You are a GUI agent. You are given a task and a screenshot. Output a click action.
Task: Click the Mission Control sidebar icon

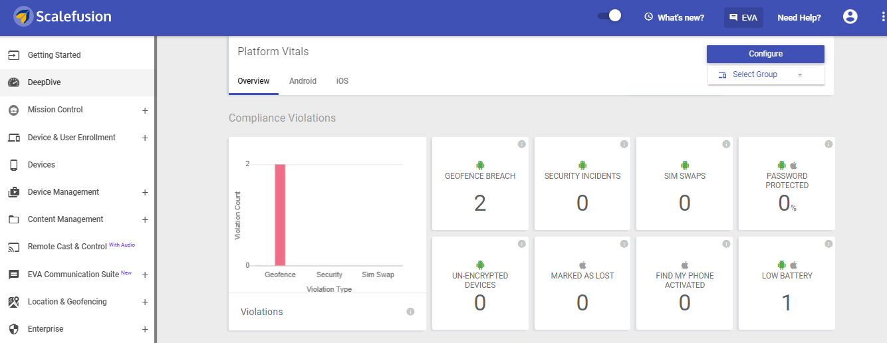click(x=13, y=110)
